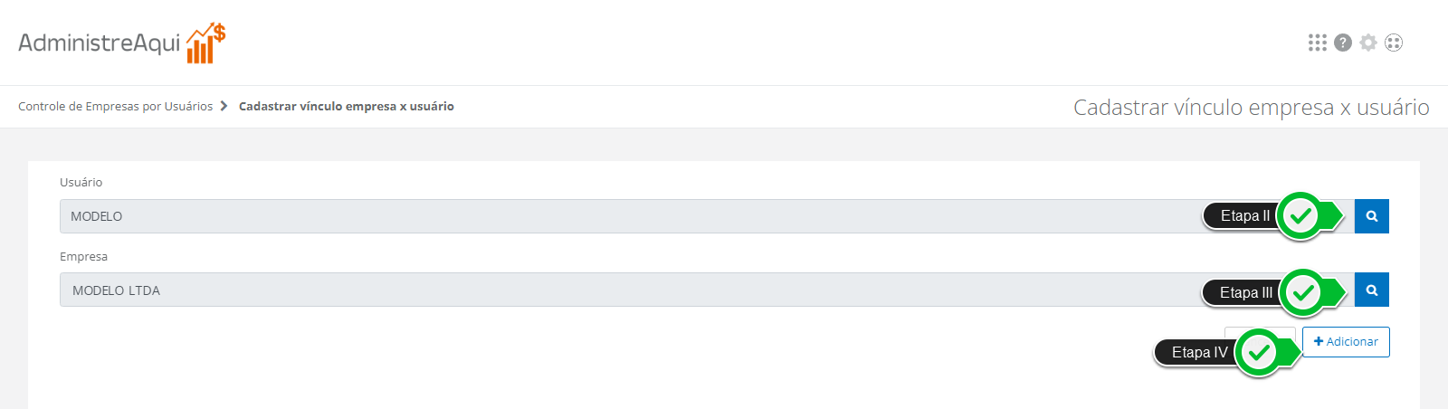
Task: Click the green checkmark beside Etapa IV
Action: tap(1259, 352)
